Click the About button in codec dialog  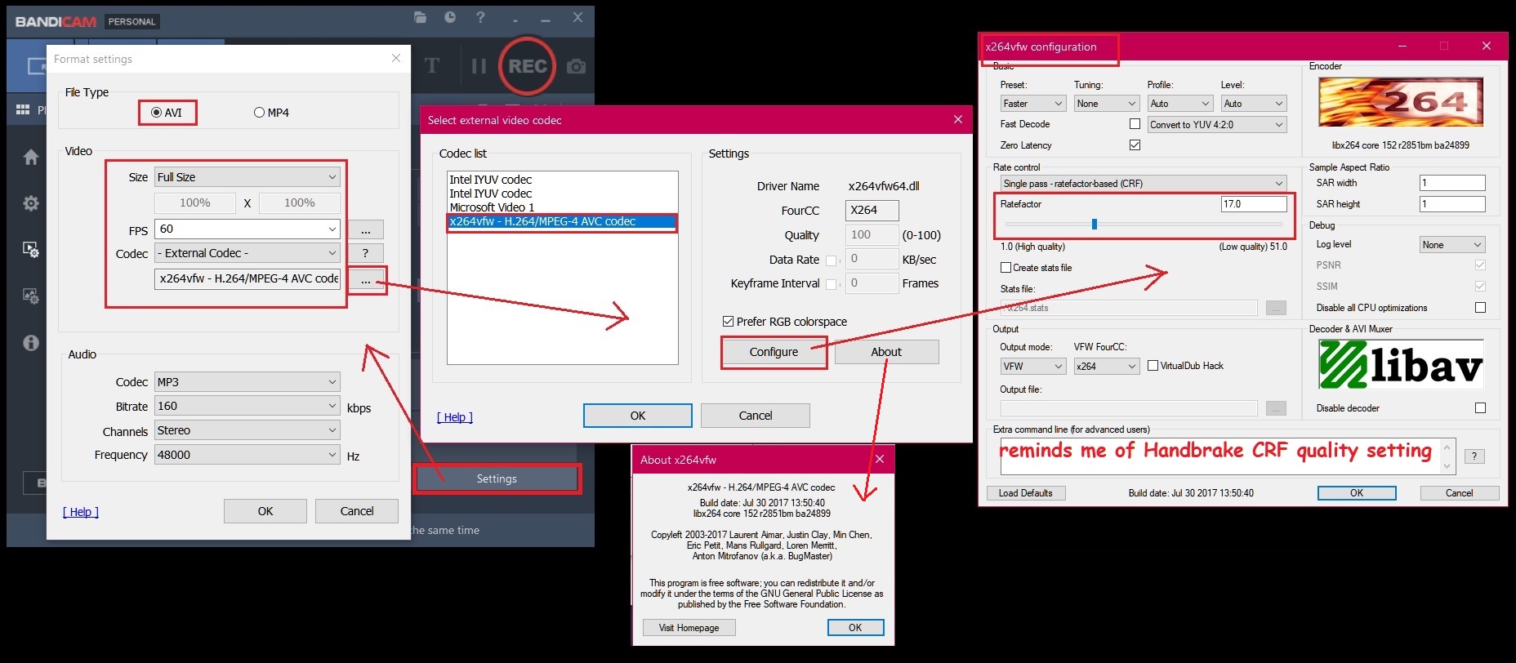[886, 352]
